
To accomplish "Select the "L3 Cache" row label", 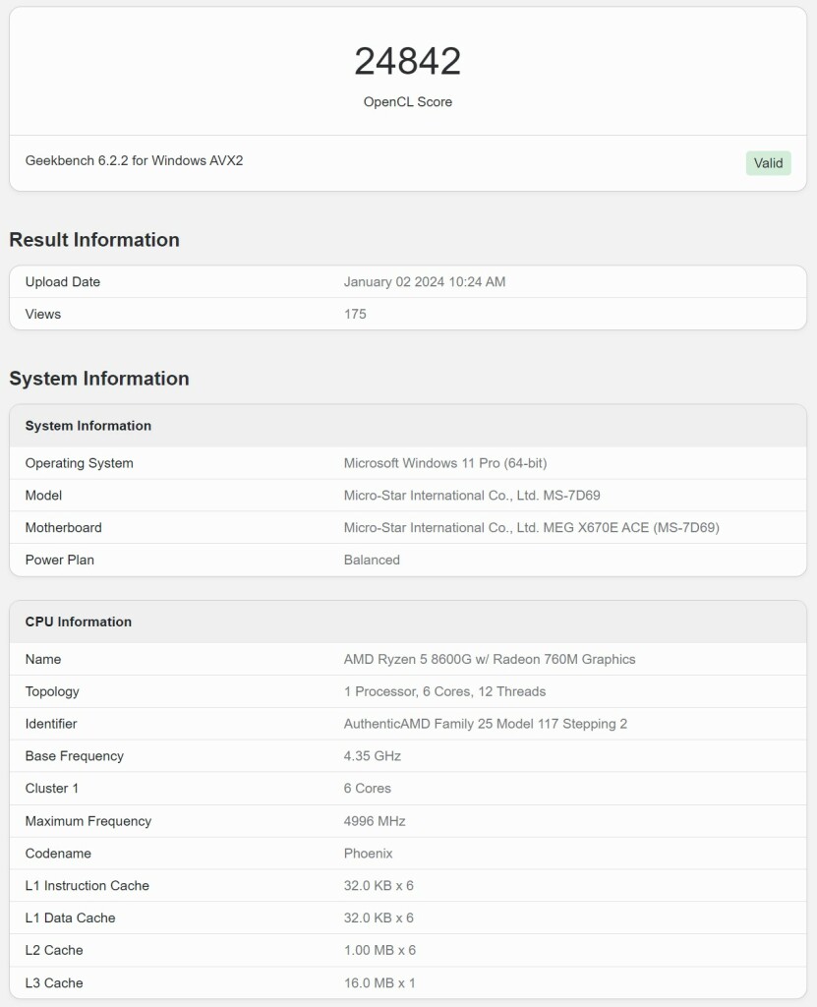I will coord(54,982).
